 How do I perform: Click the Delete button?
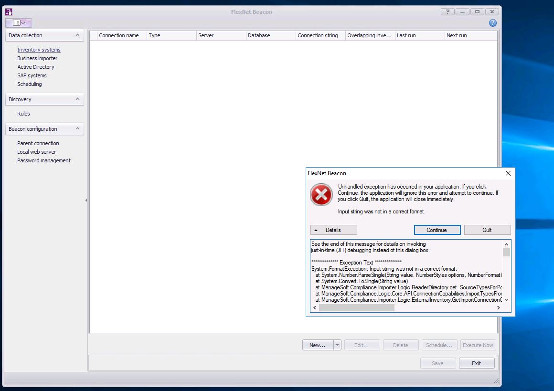click(401, 345)
